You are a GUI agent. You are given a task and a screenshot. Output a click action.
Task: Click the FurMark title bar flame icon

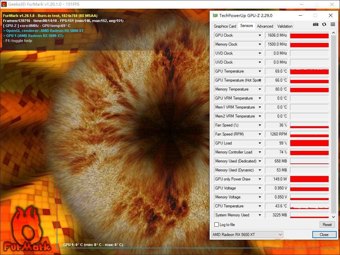click(x=4, y=4)
